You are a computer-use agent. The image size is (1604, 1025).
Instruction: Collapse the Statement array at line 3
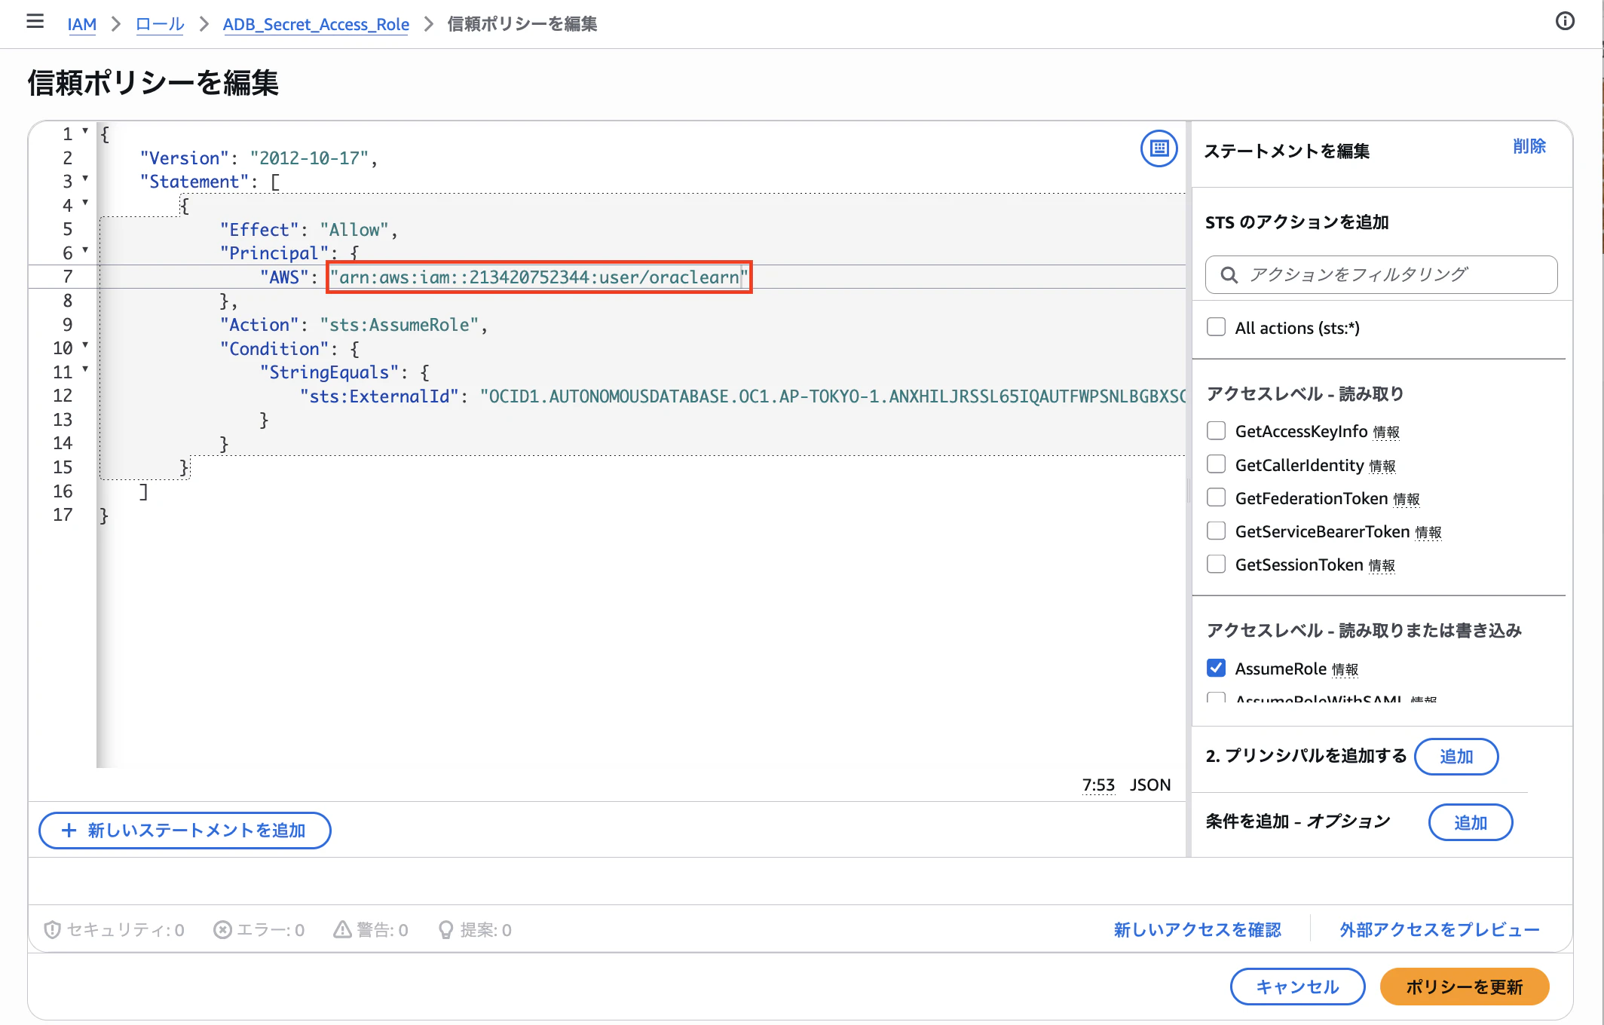tap(85, 179)
